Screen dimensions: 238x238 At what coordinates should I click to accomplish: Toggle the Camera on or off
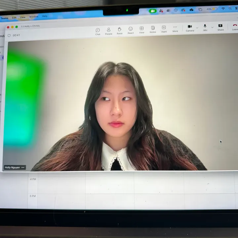[190, 28]
